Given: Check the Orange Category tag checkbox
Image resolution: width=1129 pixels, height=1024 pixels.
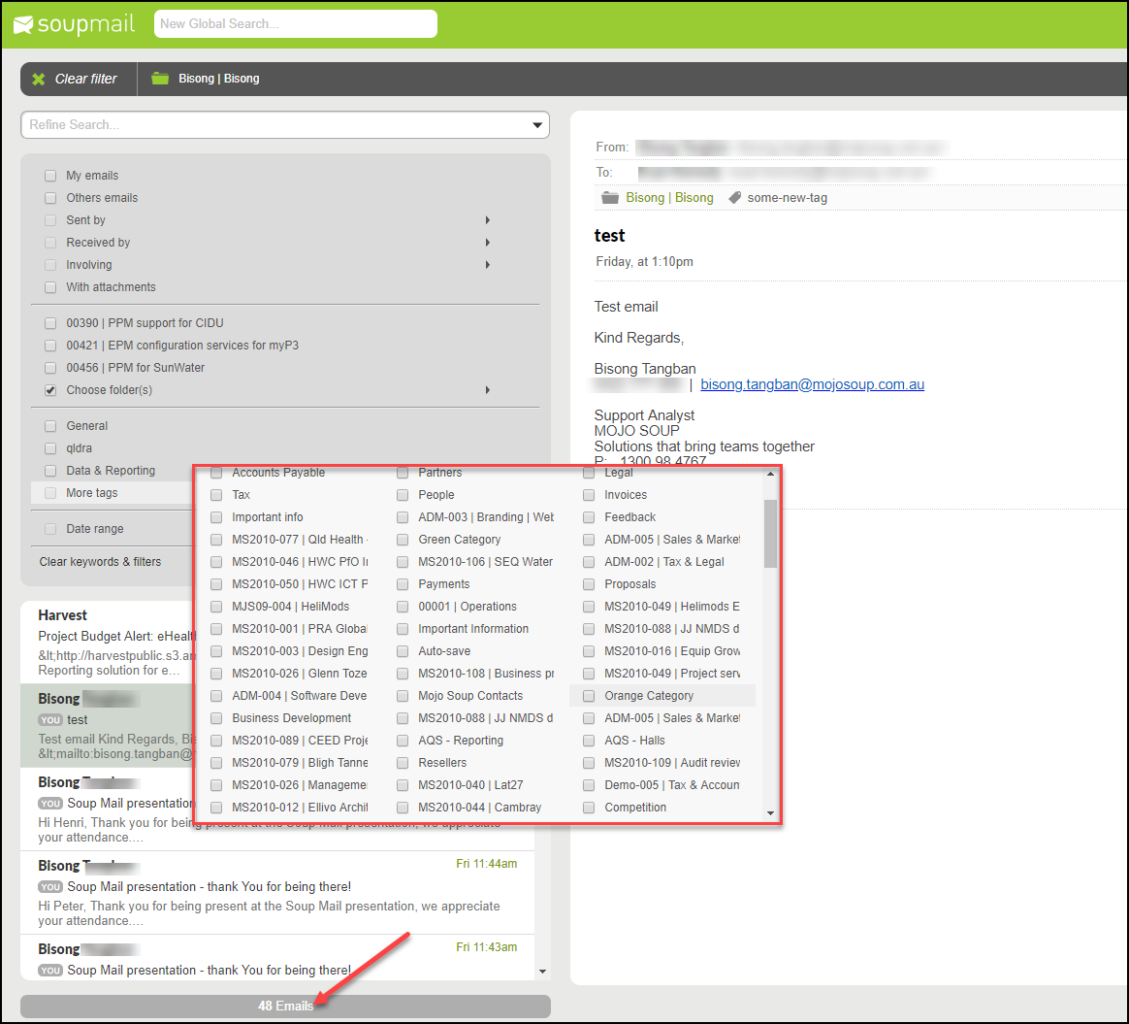Looking at the screenshot, I should coord(589,696).
